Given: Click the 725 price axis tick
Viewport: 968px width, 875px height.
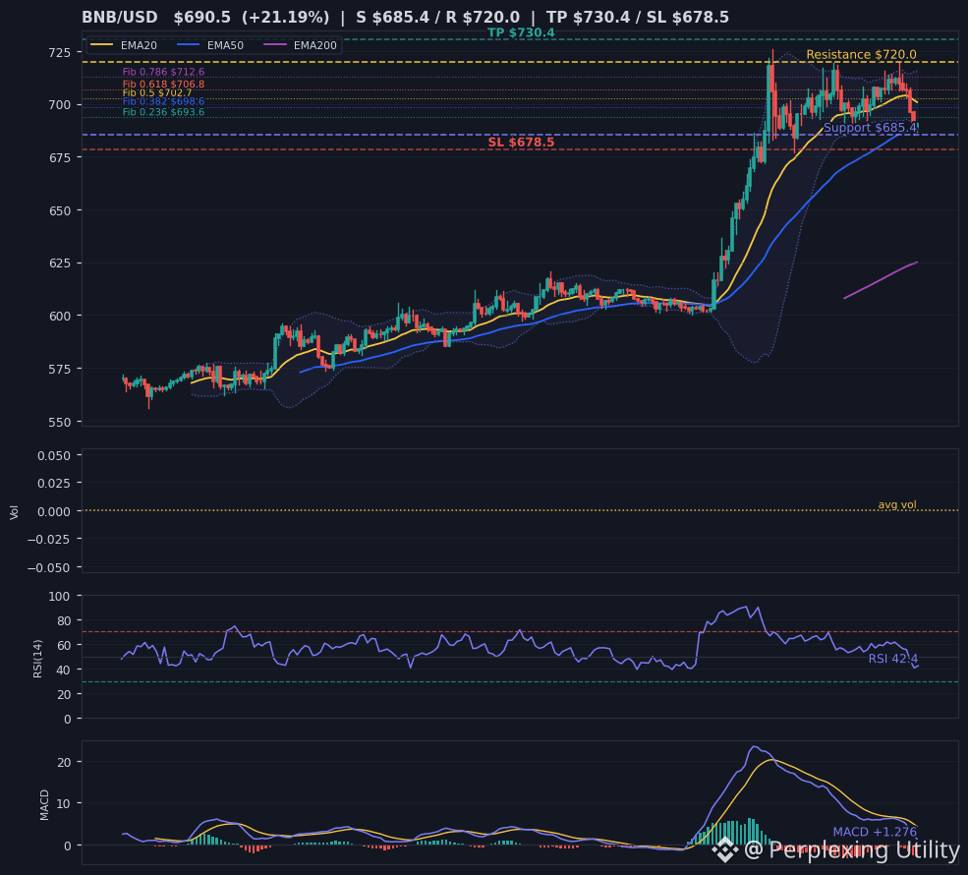Looking at the screenshot, I should tap(60, 52).
